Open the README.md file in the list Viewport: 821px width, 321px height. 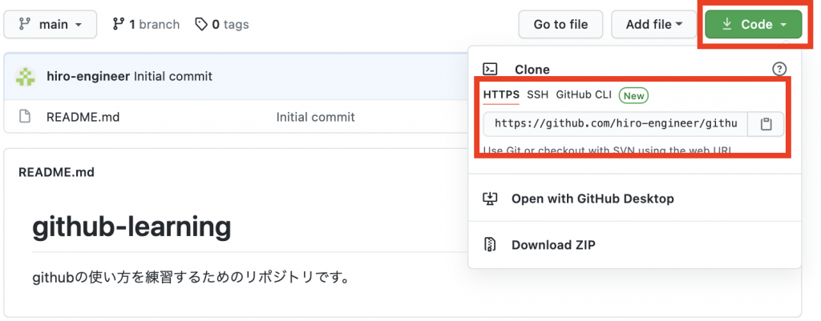[83, 117]
